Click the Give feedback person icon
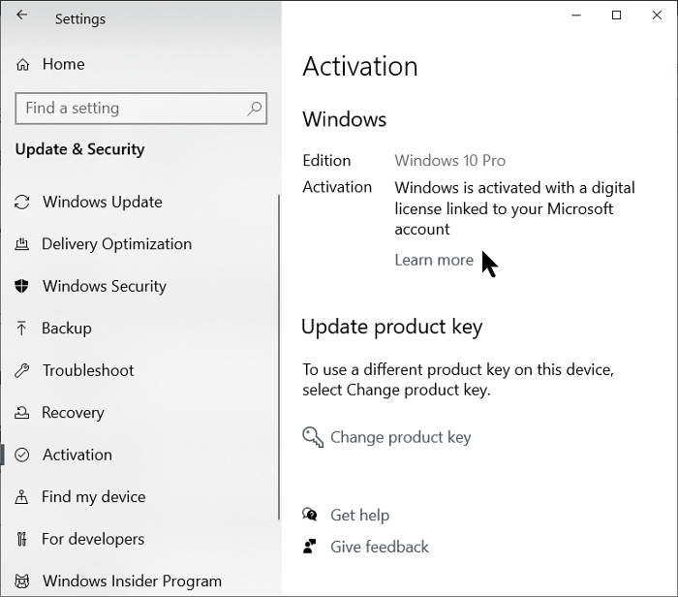The height and width of the screenshot is (597, 678). (310, 547)
